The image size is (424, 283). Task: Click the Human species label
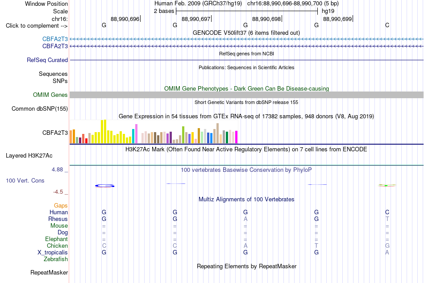click(58, 212)
